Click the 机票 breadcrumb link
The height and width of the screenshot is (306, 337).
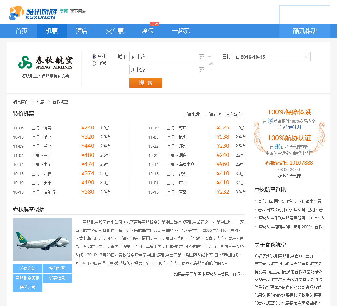coord(41,102)
